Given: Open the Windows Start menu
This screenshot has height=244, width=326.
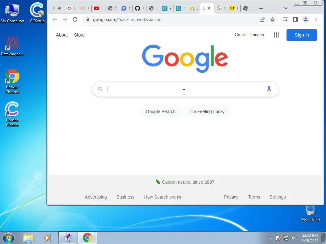Looking at the screenshot, I should 9,238.
